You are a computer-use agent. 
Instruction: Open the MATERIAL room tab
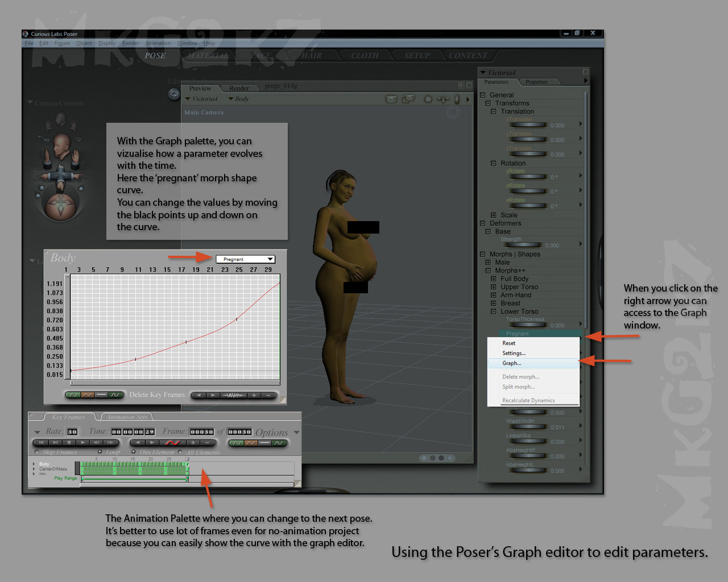click(209, 56)
